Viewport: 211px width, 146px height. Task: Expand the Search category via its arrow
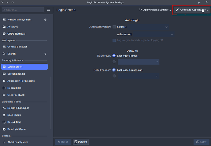[x=45, y=54]
